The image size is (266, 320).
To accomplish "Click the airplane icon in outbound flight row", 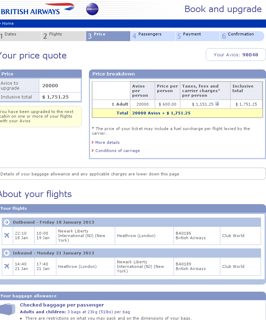I will 6,235.
